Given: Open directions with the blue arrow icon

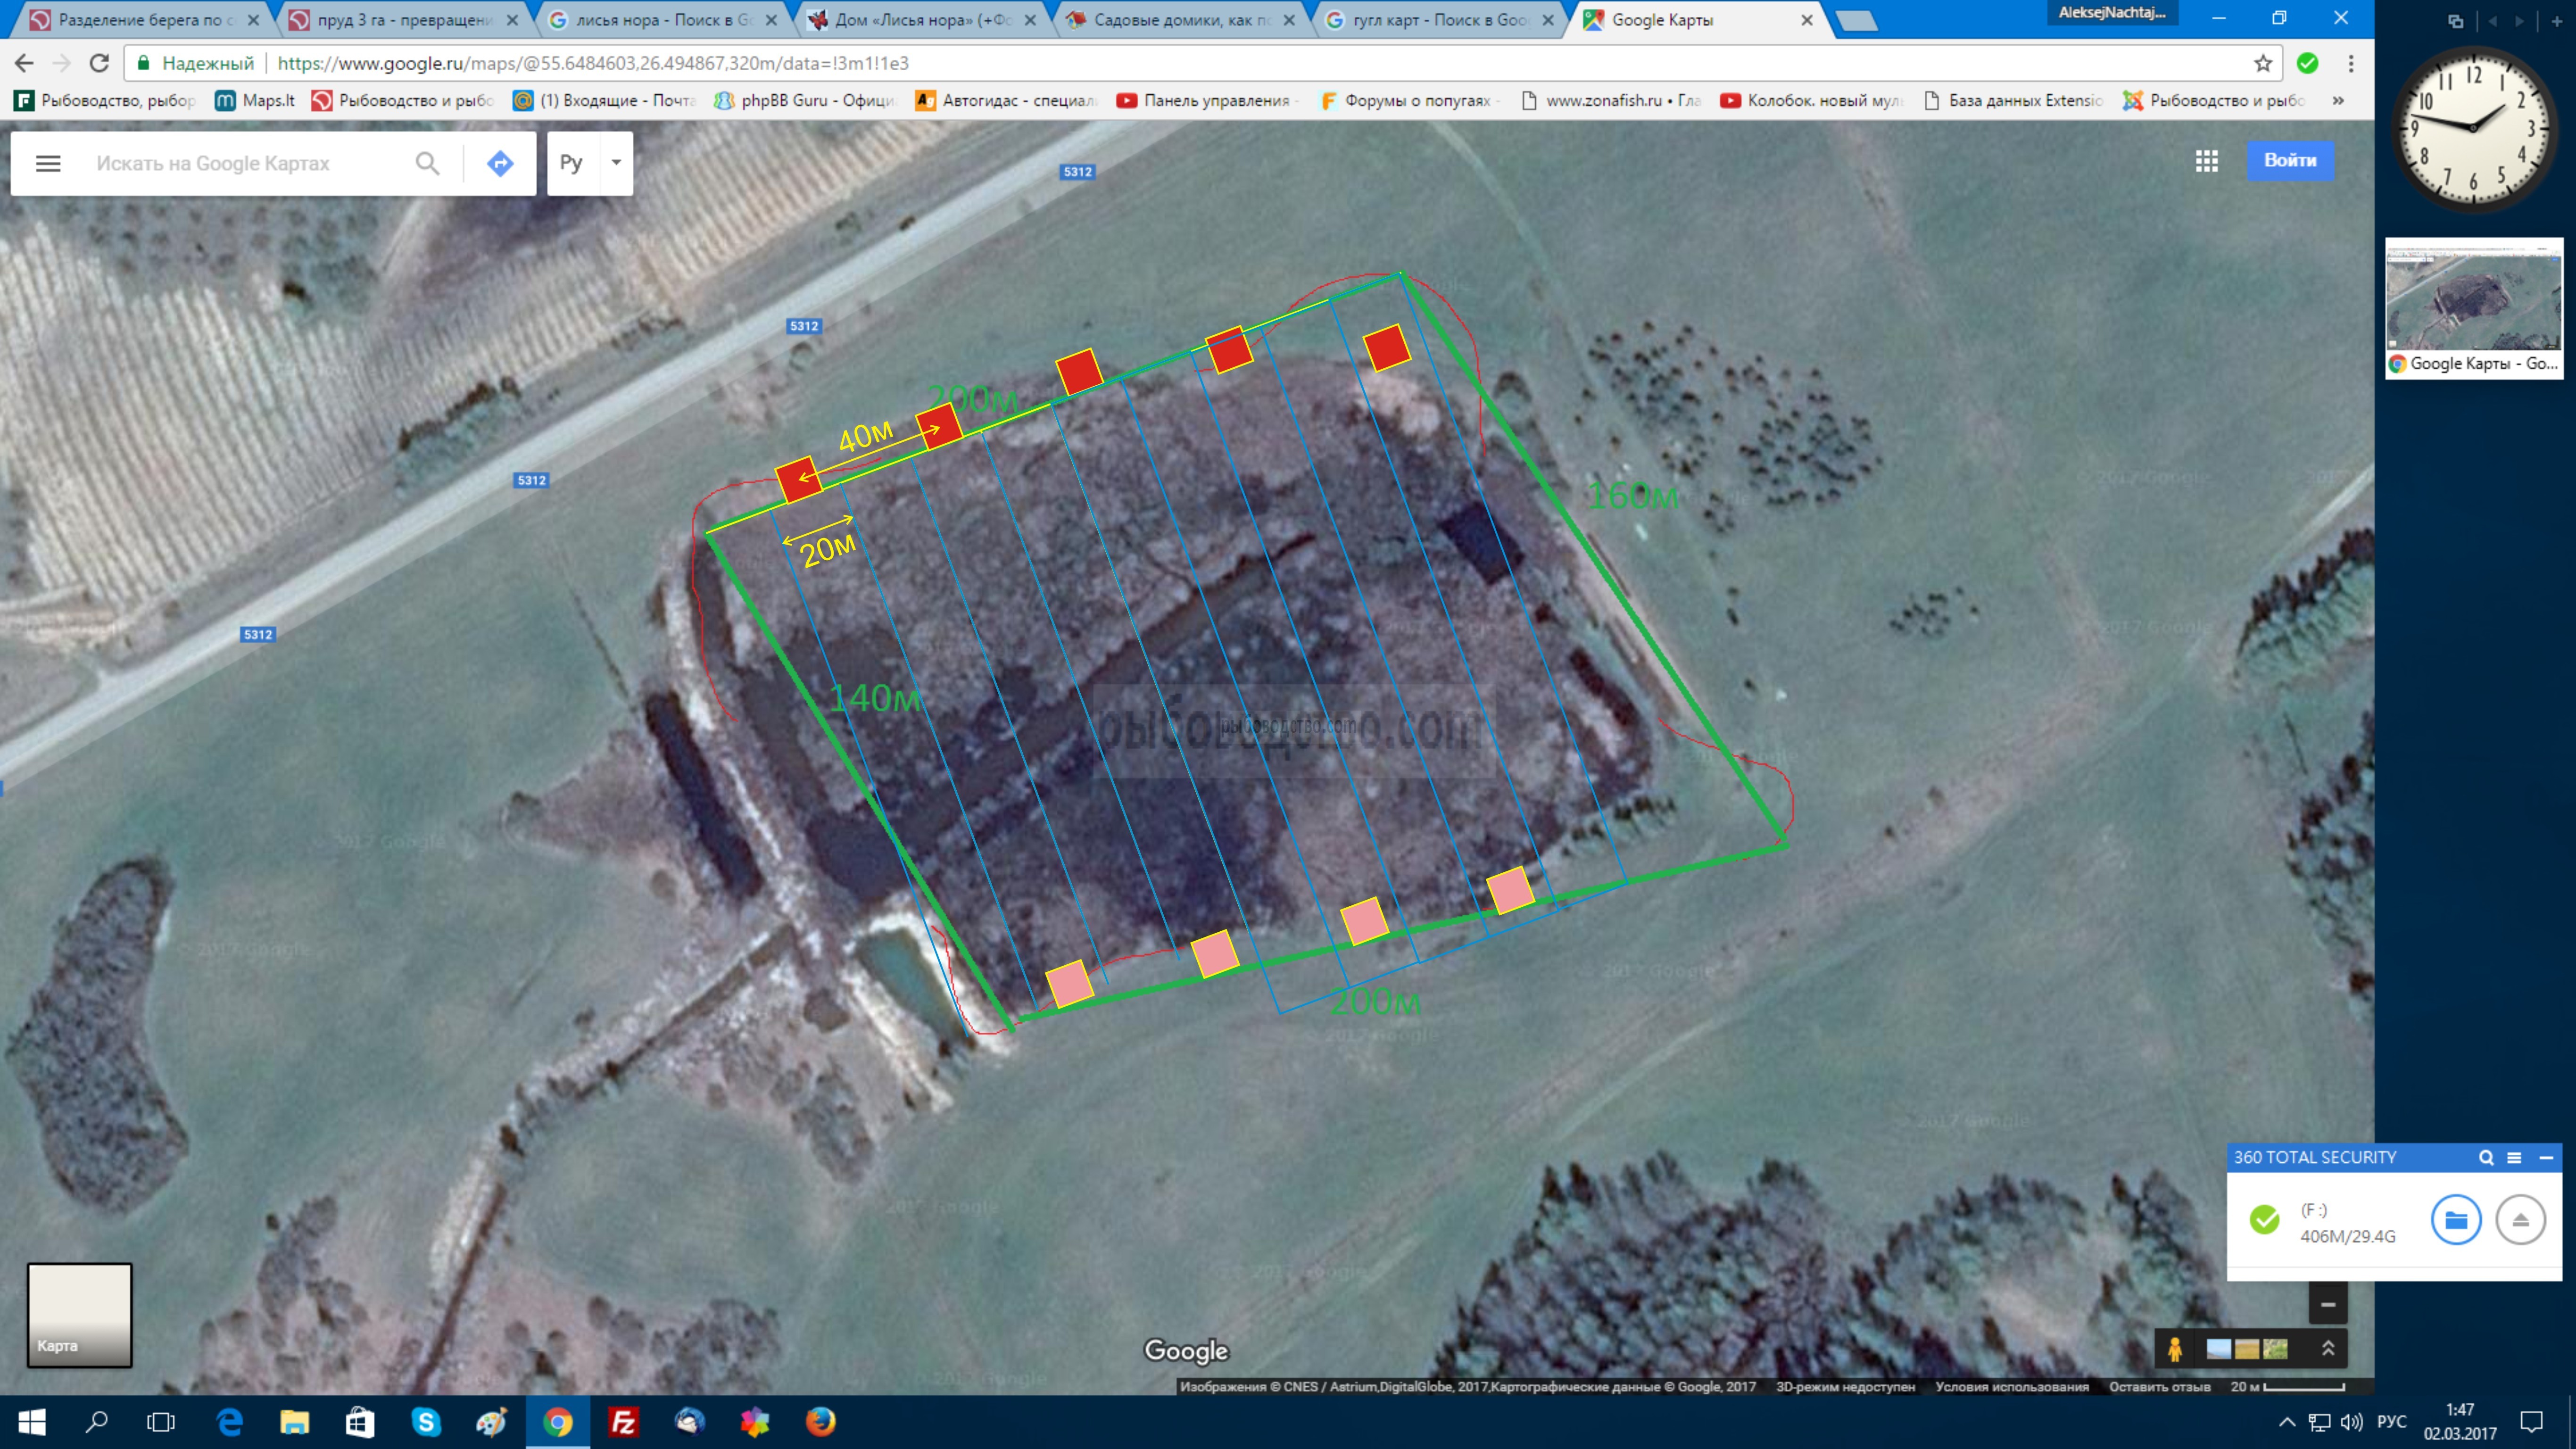Looking at the screenshot, I should [500, 163].
